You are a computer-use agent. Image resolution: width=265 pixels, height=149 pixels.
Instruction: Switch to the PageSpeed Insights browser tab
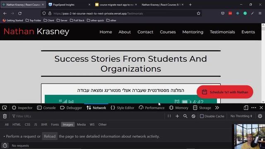(x=69, y=5)
